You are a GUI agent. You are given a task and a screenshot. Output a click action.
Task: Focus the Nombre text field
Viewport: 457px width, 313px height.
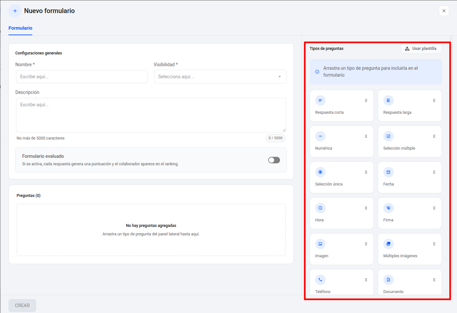[x=82, y=77]
